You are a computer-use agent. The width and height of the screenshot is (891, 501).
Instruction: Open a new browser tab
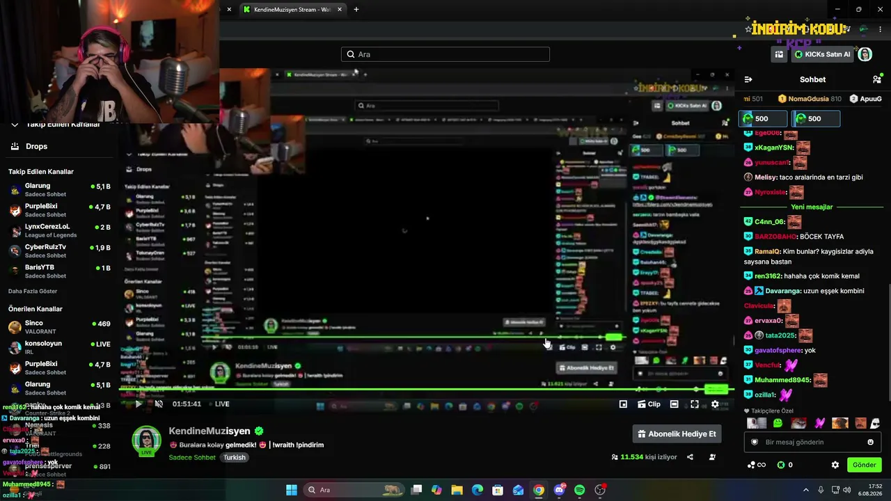point(356,10)
